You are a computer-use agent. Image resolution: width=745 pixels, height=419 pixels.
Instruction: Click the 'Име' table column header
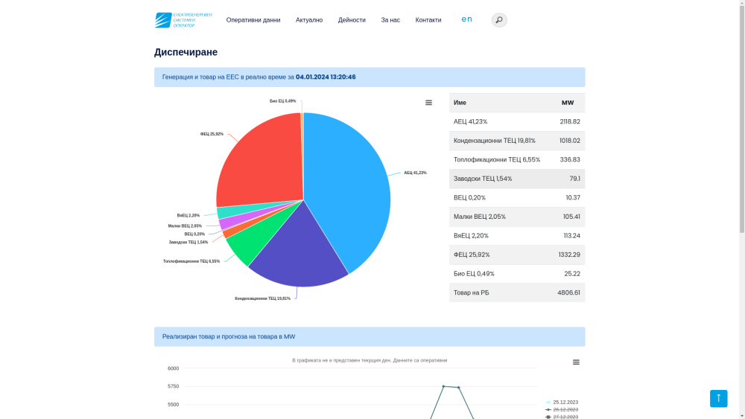click(460, 103)
